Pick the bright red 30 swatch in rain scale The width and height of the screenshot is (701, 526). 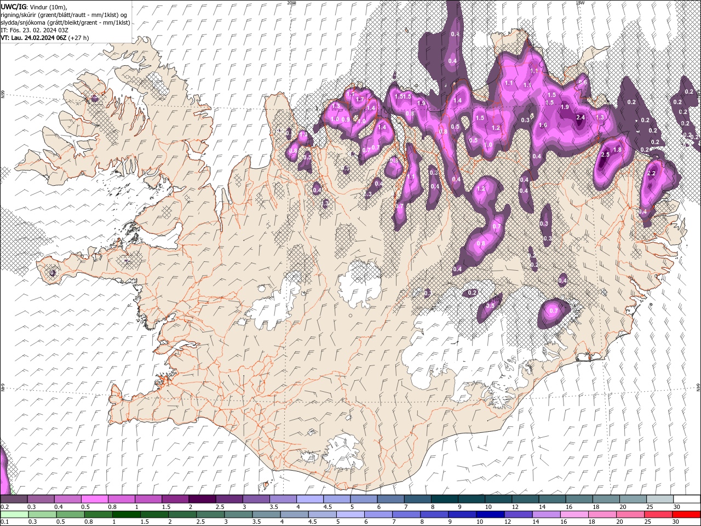[687, 514]
